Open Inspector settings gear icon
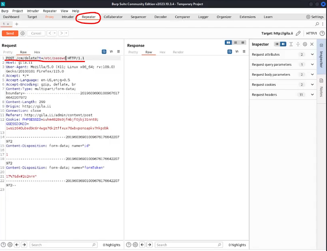The height and width of the screenshot is (251, 327). [305, 44]
